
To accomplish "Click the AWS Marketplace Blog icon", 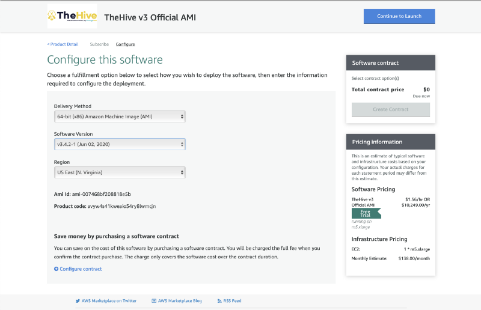I will pos(154,300).
